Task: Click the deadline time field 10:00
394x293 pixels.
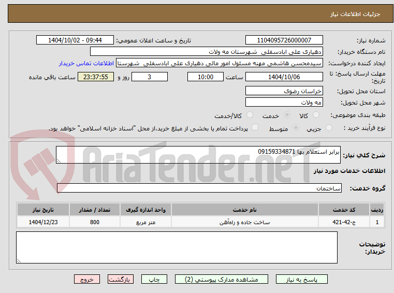Action: pos(206,77)
